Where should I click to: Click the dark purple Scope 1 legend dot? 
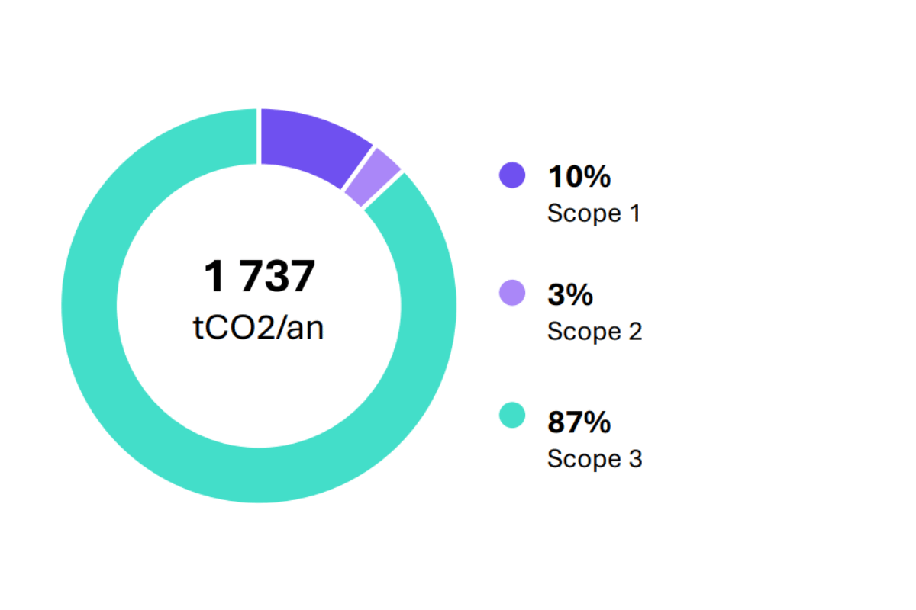(x=512, y=175)
